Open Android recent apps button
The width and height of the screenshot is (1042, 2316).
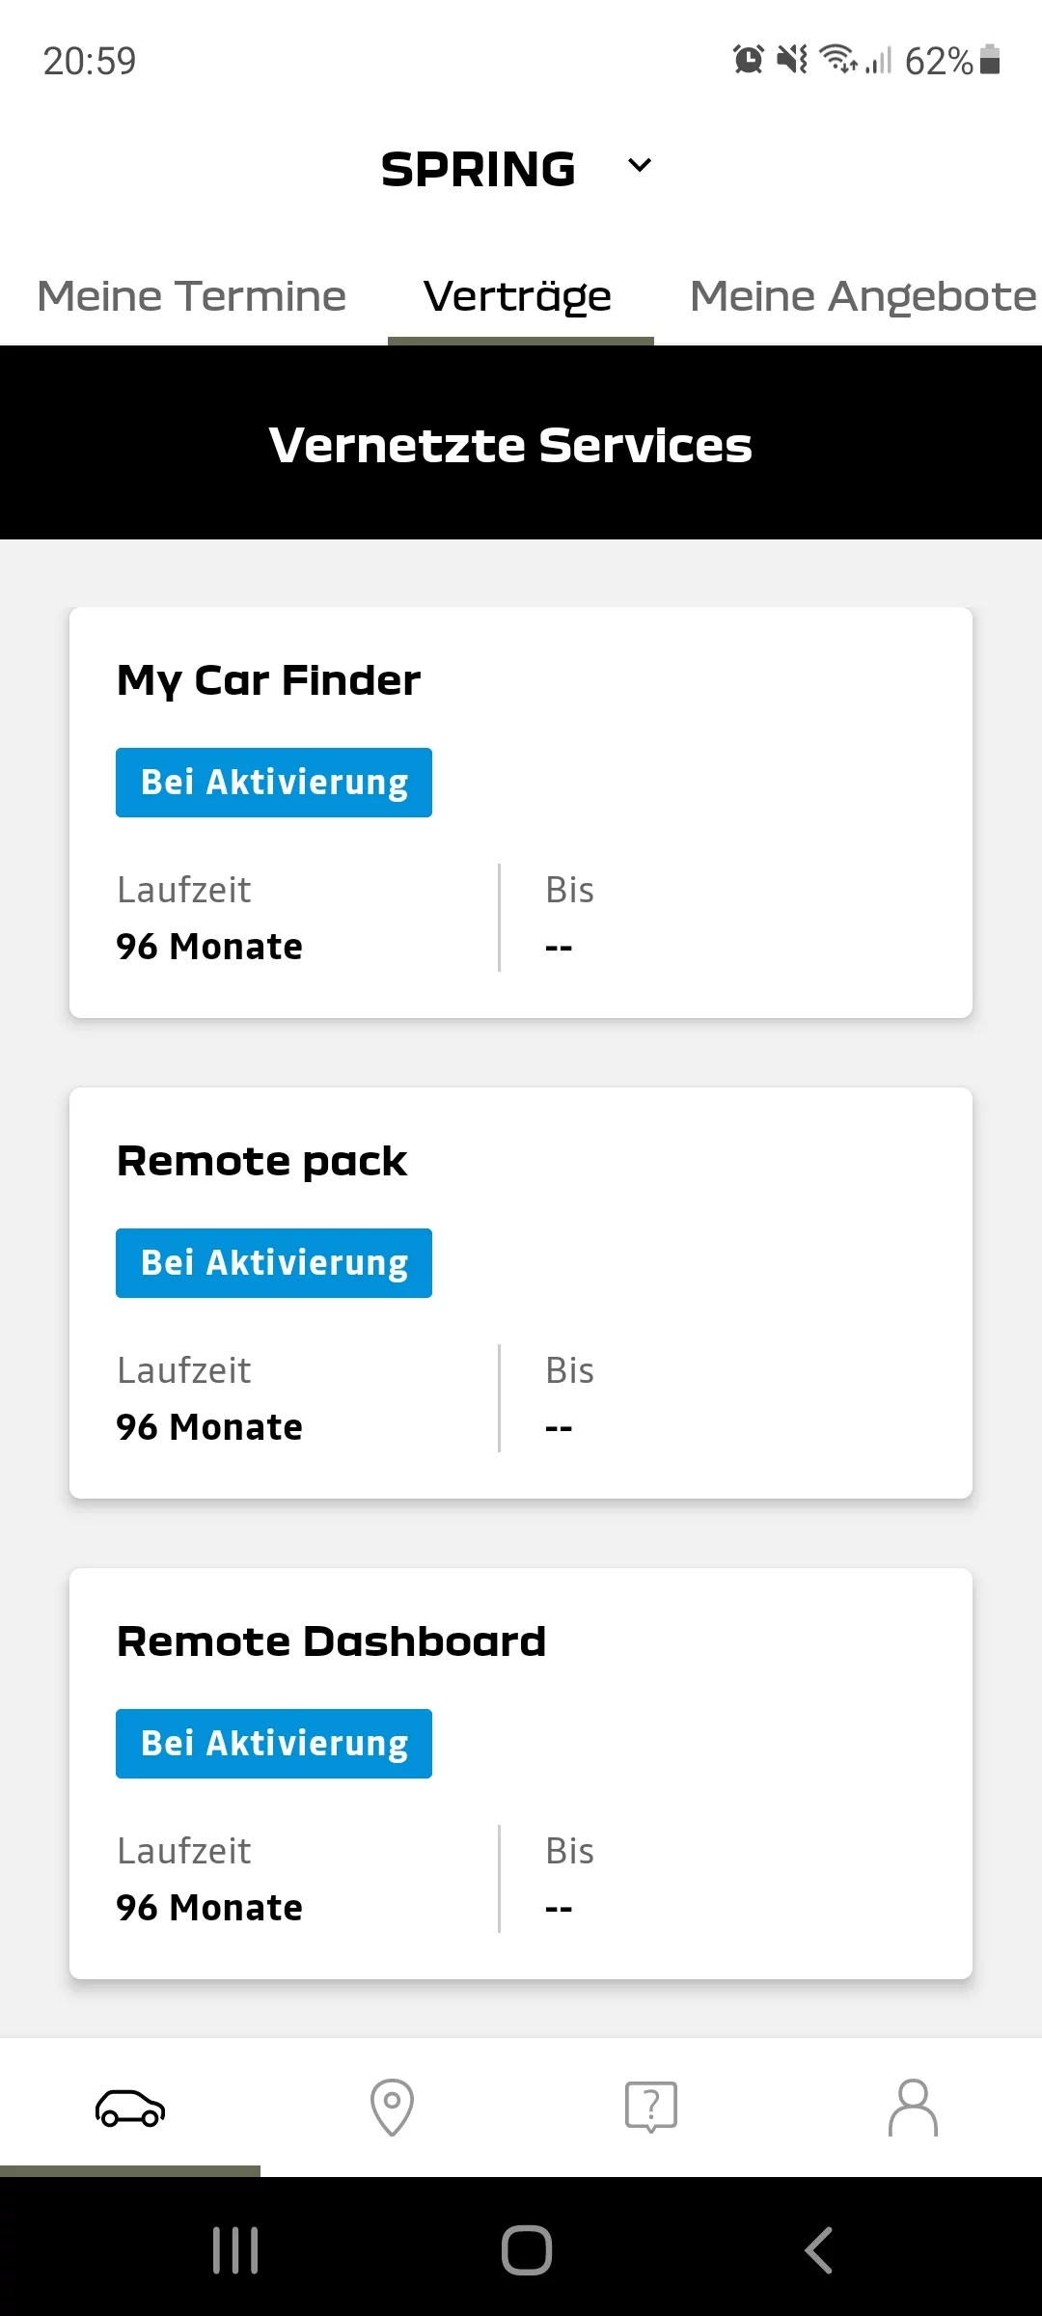coord(235,2250)
